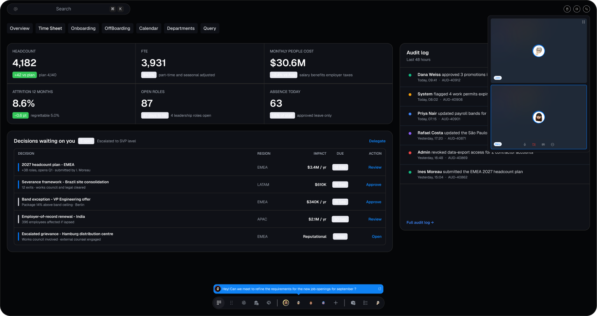Open the Calendar tab
The image size is (597, 316).
pos(149,28)
